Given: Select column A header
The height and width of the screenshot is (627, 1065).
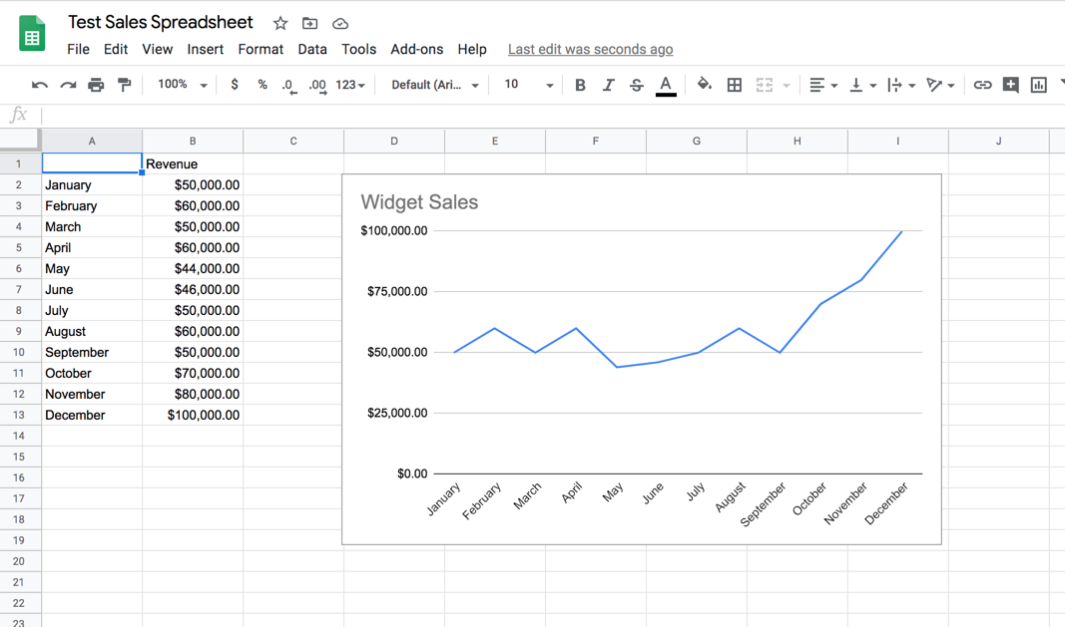Looking at the screenshot, I should point(92,142).
